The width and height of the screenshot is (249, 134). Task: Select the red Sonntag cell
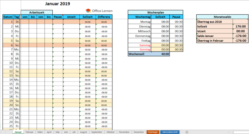coord(139,50)
